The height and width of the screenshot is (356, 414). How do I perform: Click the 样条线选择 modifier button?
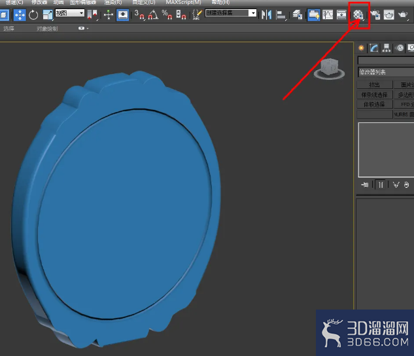tap(375, 94)
